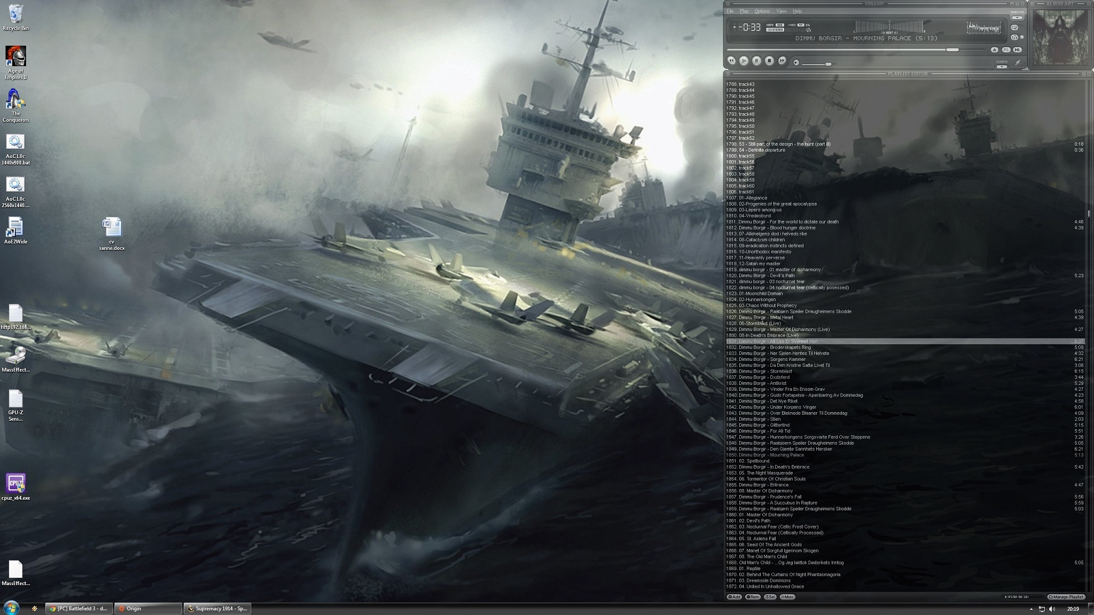Click the Add button in playlist editor
The height and width of the screenshot is (615, 1094).
(734, 597)
